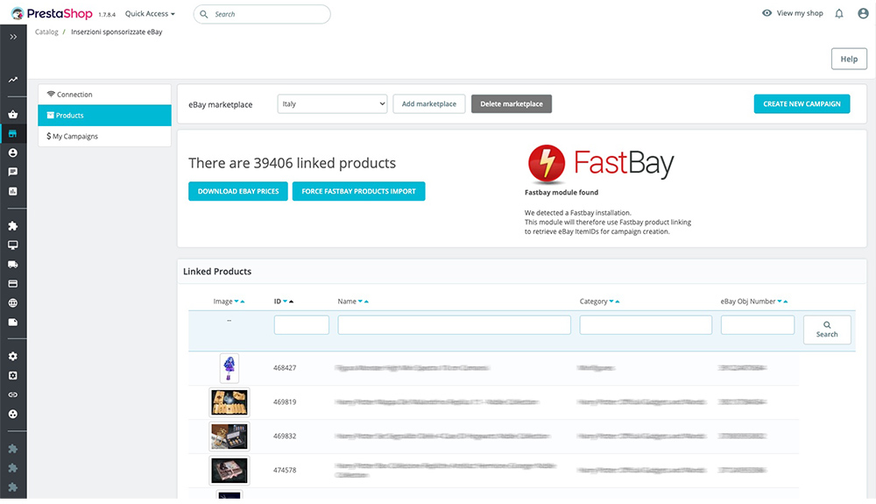Click the table Search button
876x504 pixels.
(x=827, y=329)
